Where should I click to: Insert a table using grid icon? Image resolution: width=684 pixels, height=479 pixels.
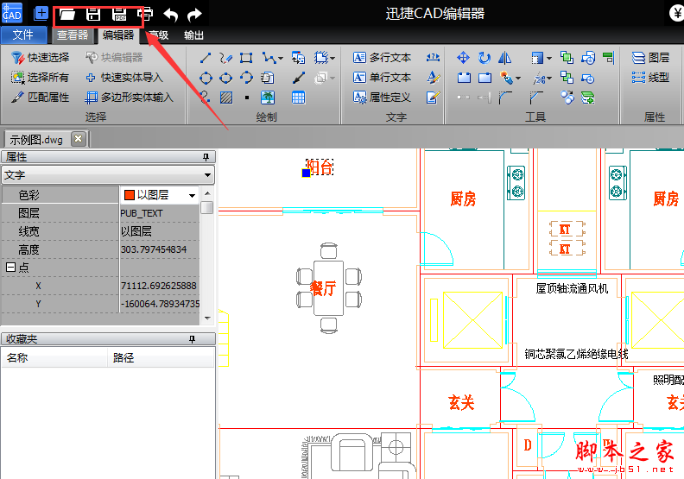[298, 98]
